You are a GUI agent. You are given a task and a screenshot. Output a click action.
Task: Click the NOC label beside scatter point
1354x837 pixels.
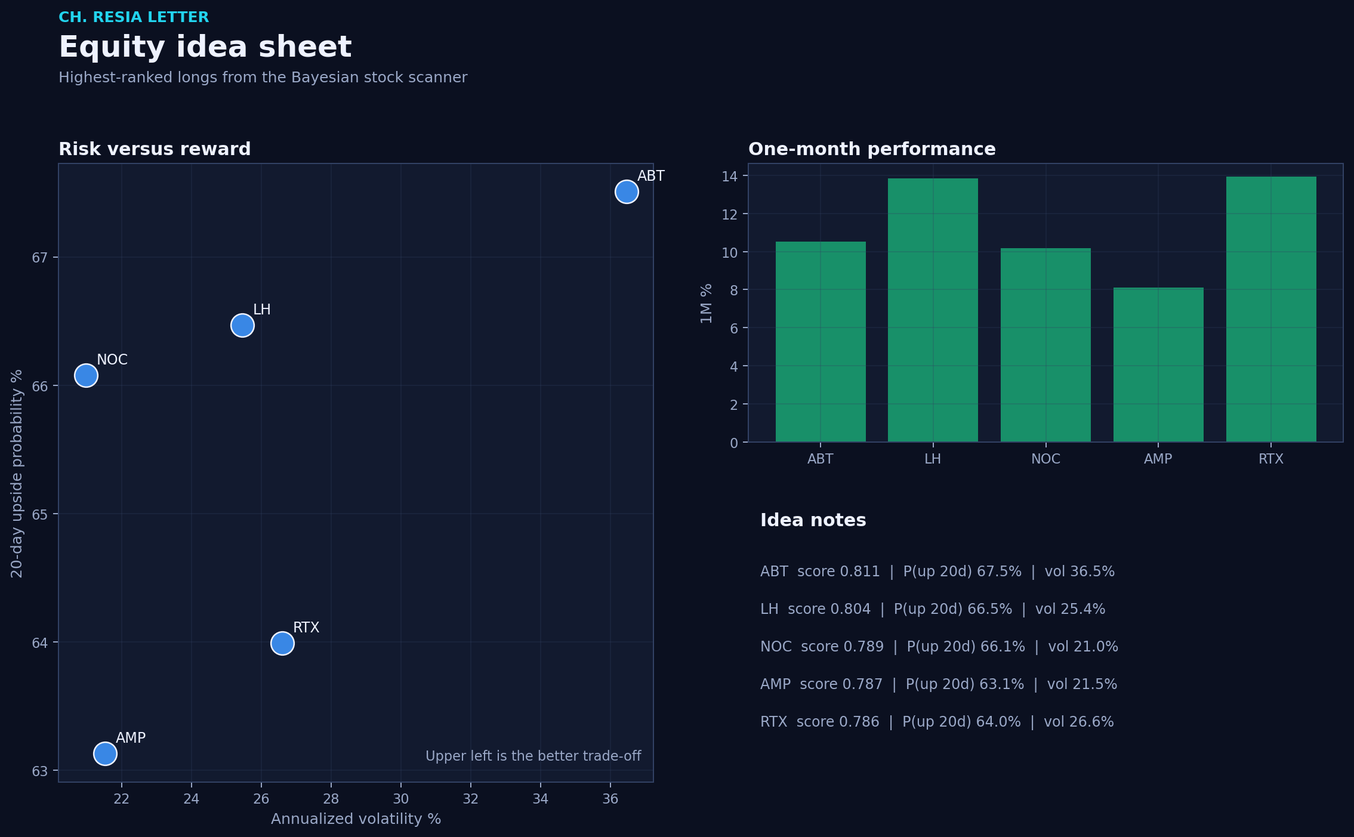[112, 360]
